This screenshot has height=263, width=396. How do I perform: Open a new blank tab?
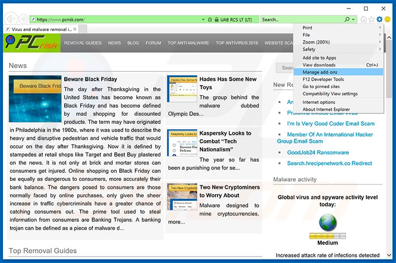[x=83, y=29]
